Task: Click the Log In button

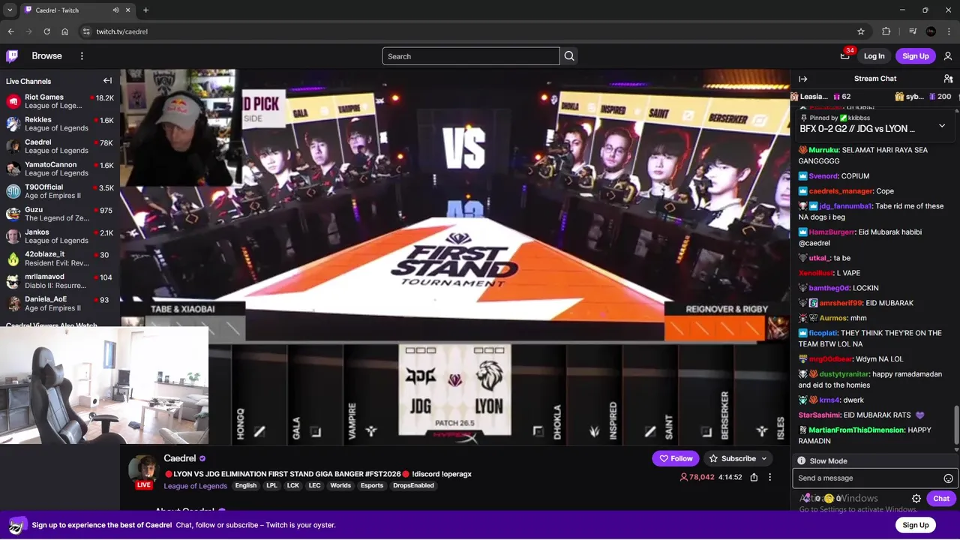Action: [x=874, y=56]
